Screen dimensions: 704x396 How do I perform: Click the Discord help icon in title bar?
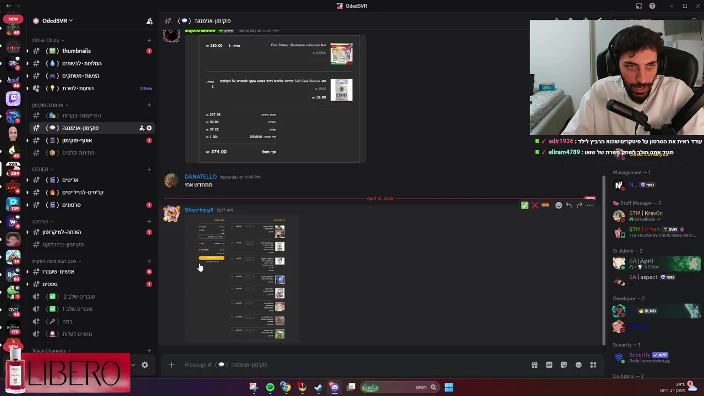pyautogui.click(x=652, y=6)
